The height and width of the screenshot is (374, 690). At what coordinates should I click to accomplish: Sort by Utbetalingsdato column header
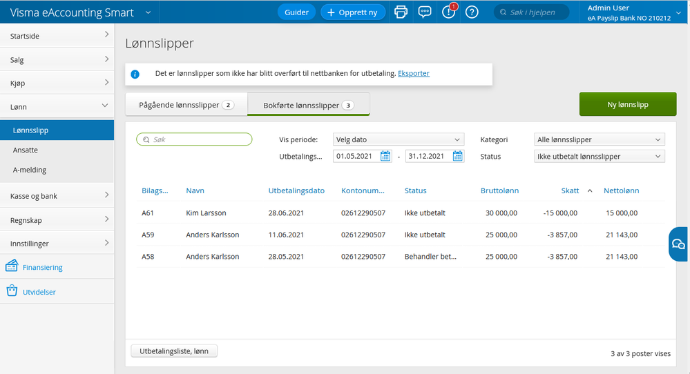coord(296,190)
